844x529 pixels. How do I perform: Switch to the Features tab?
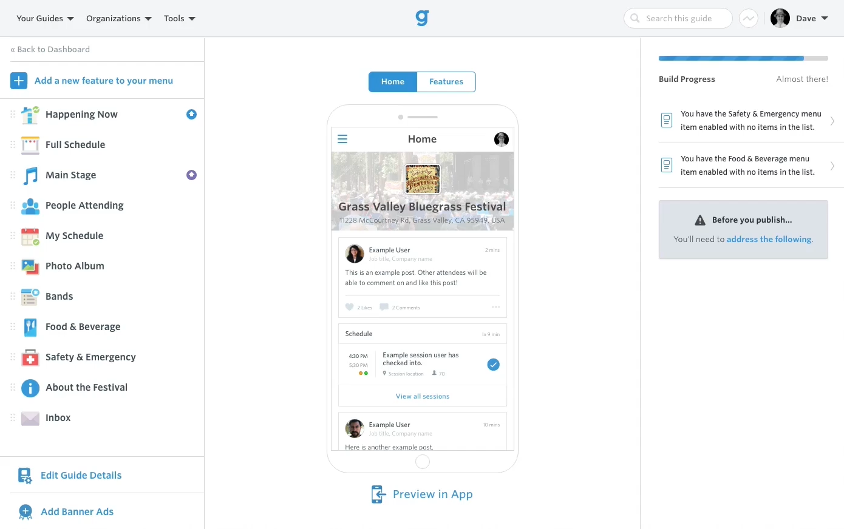[x=446, y=82]
